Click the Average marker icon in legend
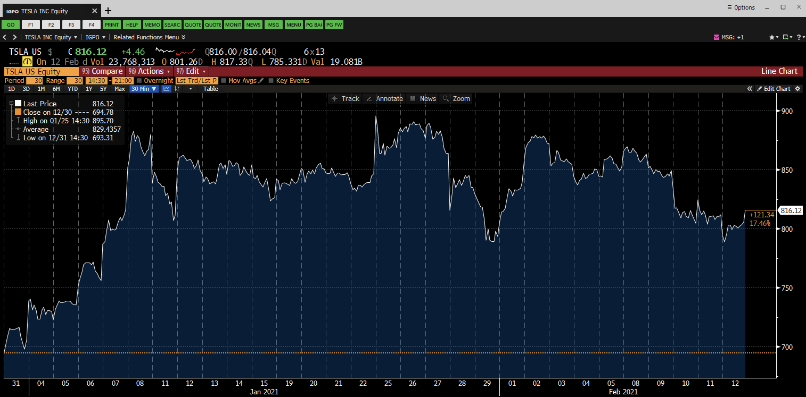806x397 pixels. 18,129
